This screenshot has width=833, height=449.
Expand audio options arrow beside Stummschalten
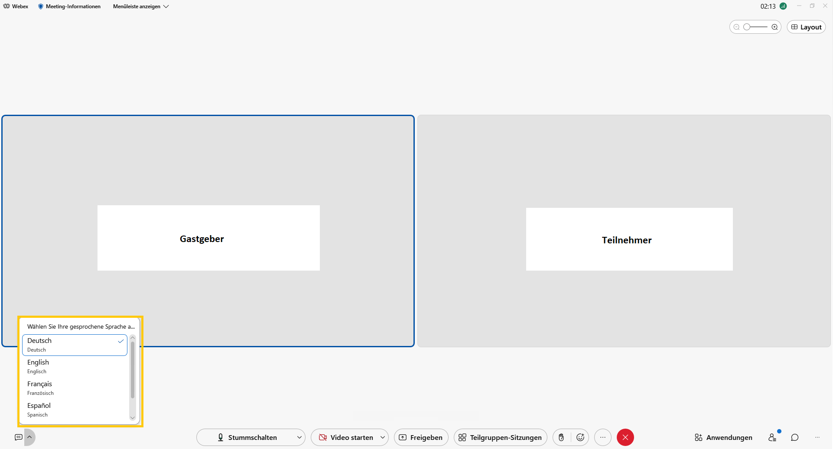(299, 437)
